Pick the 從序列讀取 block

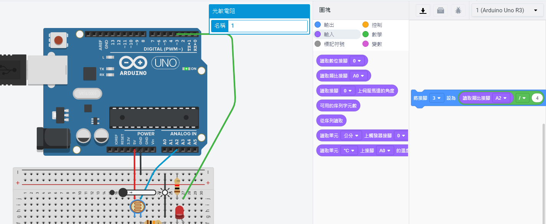point(331,120)
